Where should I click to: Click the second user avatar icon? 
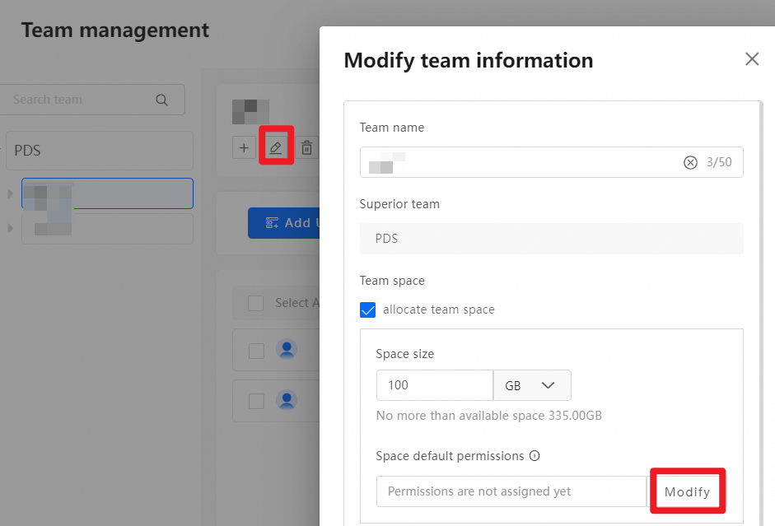pos(287,401)
